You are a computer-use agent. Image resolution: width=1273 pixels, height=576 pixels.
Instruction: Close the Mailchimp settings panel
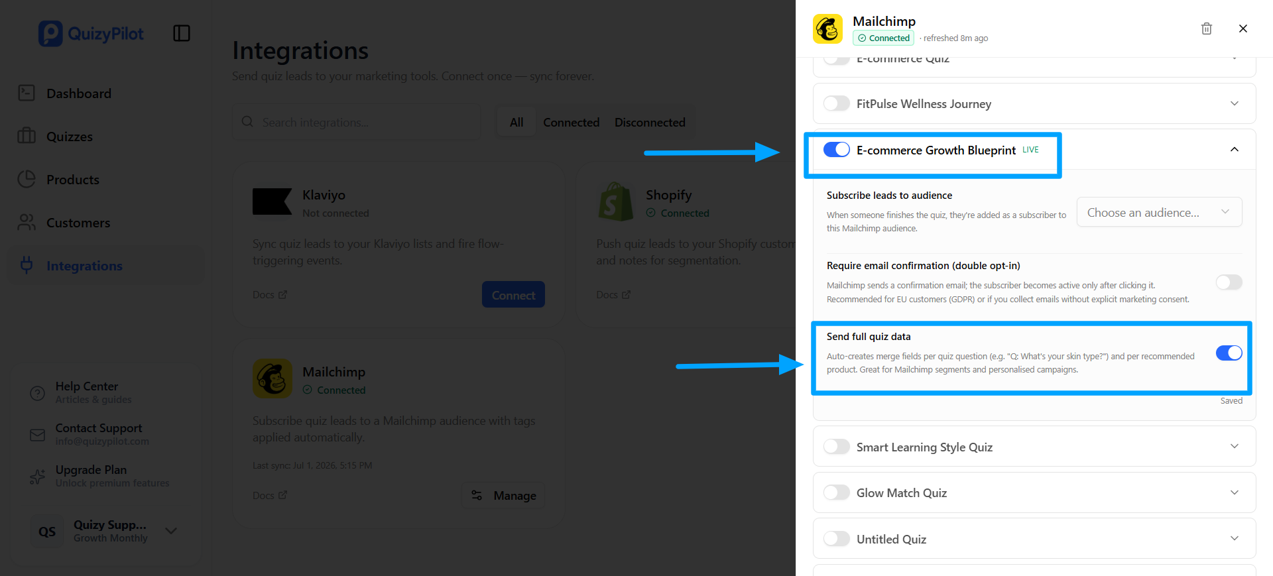click(1243, 29)
